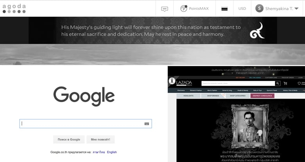Open Google's on-screen keyboard icon
This screenshot has width=305, height=162.
(147, 124)
